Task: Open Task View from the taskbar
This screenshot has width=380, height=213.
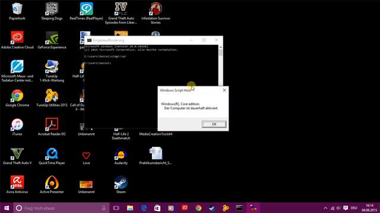Action: (x=116, y=208)
